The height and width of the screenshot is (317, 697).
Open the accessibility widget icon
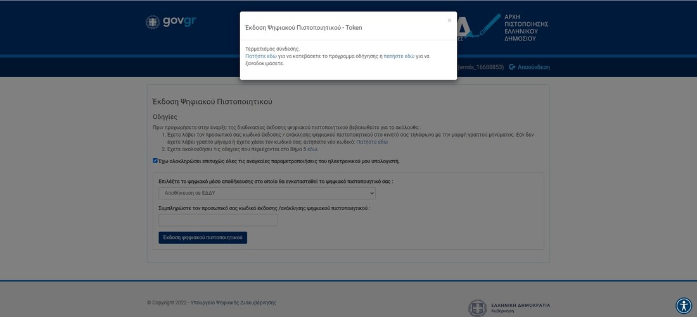point(684,306)
